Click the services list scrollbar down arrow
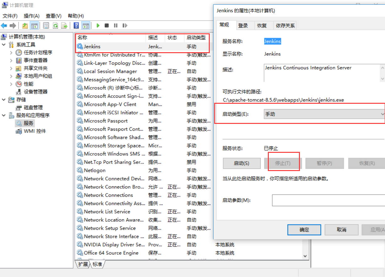This screenshot has height=277, width=385. pyautogui.click(x=305, y=256)
